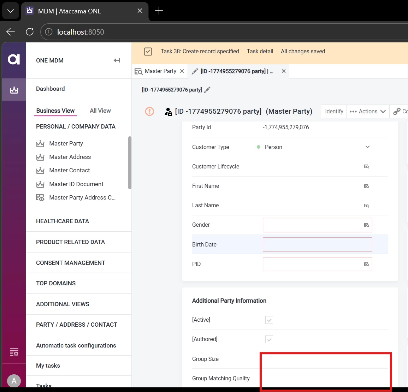Toggle the [Active] checkbox
Image resolution: width=408 pixels, height=392 pixels.
click(269, 320)
